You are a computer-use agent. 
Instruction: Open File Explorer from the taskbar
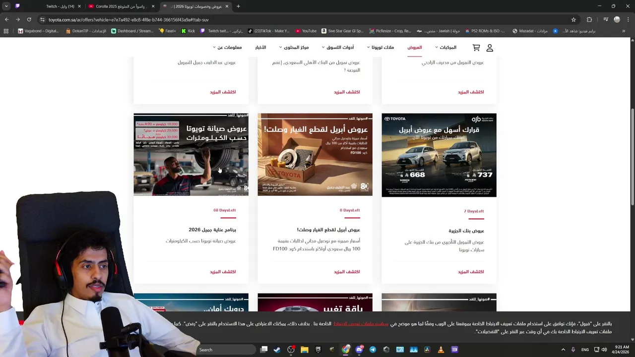pos(305,350)
